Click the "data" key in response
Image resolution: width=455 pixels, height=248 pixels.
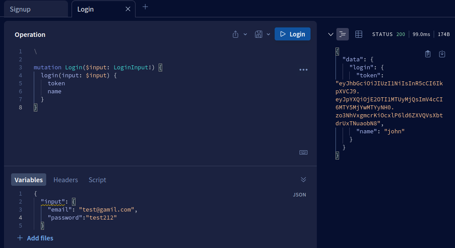click(352, 59)
